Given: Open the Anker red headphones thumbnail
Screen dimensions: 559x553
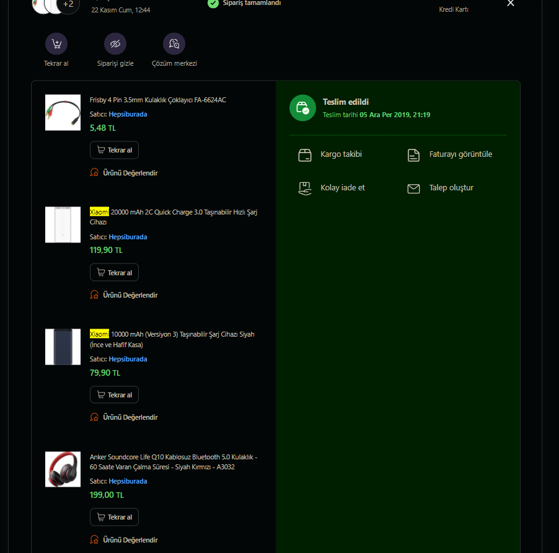Looking at the screenshot, I should click(63, 469).
